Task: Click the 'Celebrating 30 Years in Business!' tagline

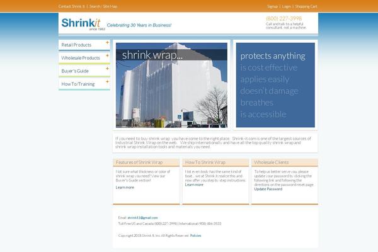Action: [x=139, y=25]
